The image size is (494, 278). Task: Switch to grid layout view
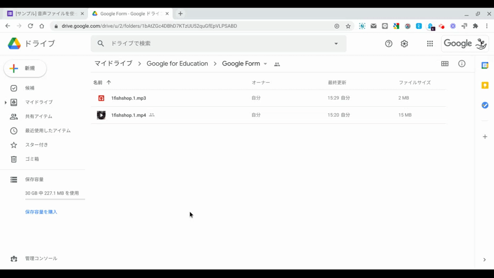tap(445, 64)
